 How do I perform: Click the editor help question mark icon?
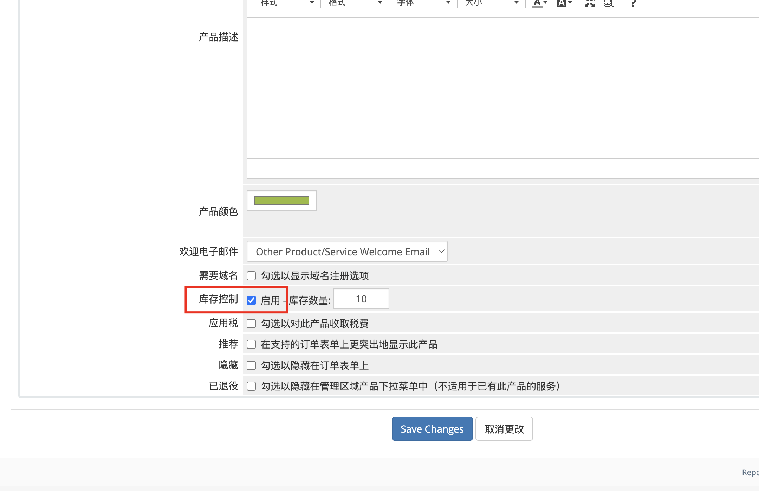[x=632, y=3]
